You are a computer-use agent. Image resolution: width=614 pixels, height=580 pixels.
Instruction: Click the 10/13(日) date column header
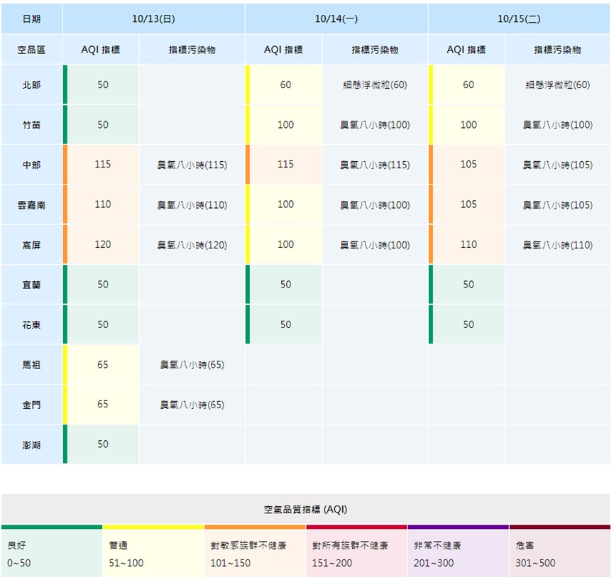coord(153,19)
